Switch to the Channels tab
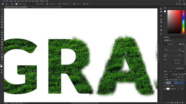This screenshot has height=104, width=186. [x=171, y=71]
